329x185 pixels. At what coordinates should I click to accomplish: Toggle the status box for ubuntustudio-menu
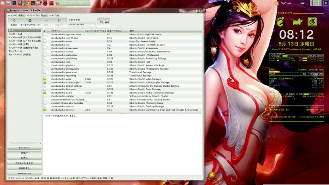(45, 41)
